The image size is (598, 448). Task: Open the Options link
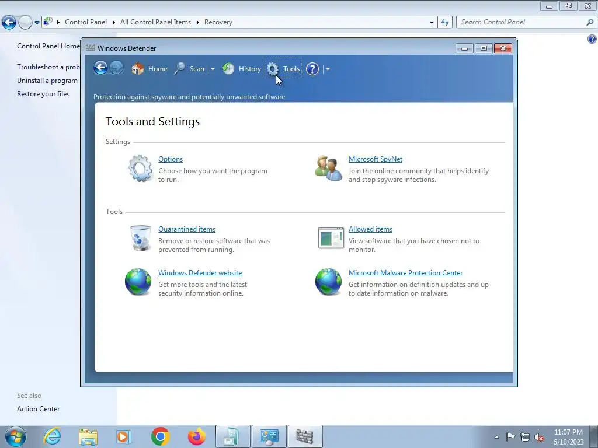click(x=171, y=159)
